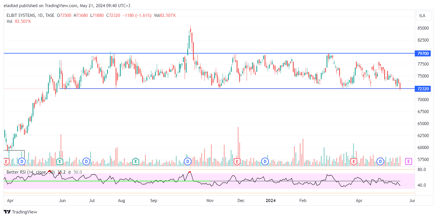This screenshot has width=437, height=218.
Task: Click the 72320 price label on the price axis
Action: (423, 89)
